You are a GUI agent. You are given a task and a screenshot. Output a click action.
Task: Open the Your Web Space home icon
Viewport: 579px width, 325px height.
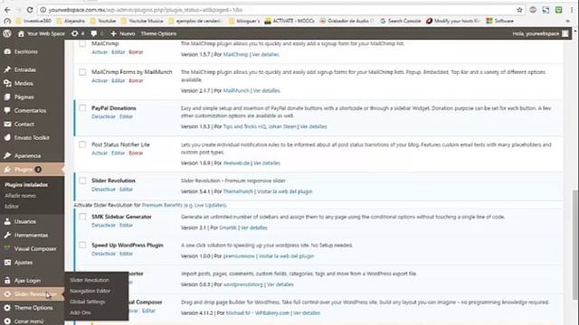(21, 33)
